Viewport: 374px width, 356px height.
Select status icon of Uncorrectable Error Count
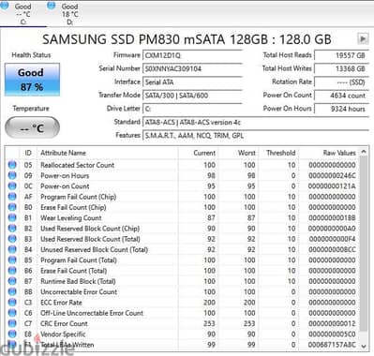[x=12, y=291]
